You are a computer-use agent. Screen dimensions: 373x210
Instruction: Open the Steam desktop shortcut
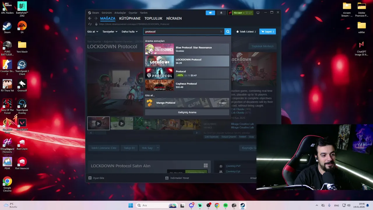coord(7,27)
